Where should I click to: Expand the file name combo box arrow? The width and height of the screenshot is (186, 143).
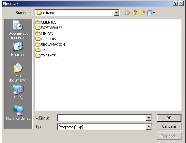148,118
